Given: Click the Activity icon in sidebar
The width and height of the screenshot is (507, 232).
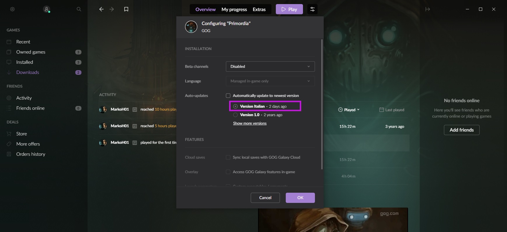Looking at the screenshot, I should coord(9,98).
